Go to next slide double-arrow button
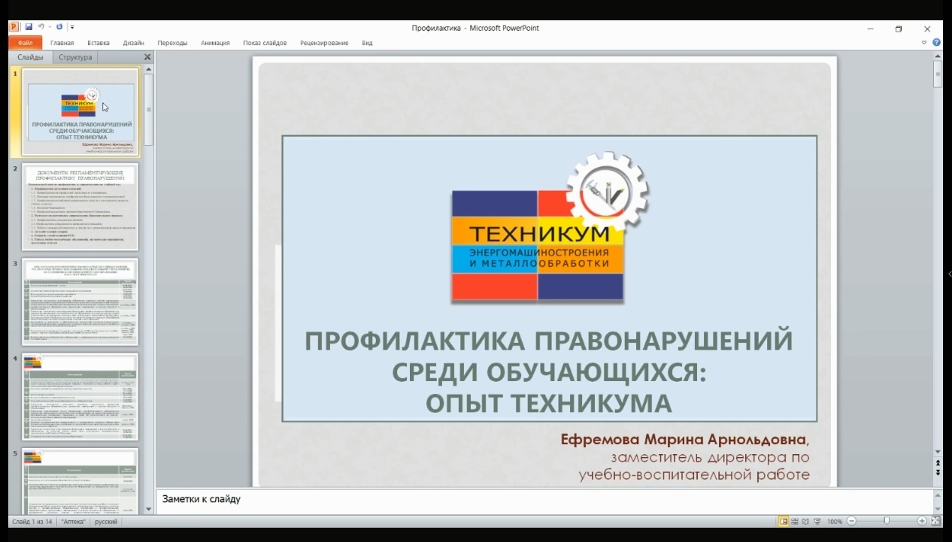 pyautogui.click(x=938, y=472)
